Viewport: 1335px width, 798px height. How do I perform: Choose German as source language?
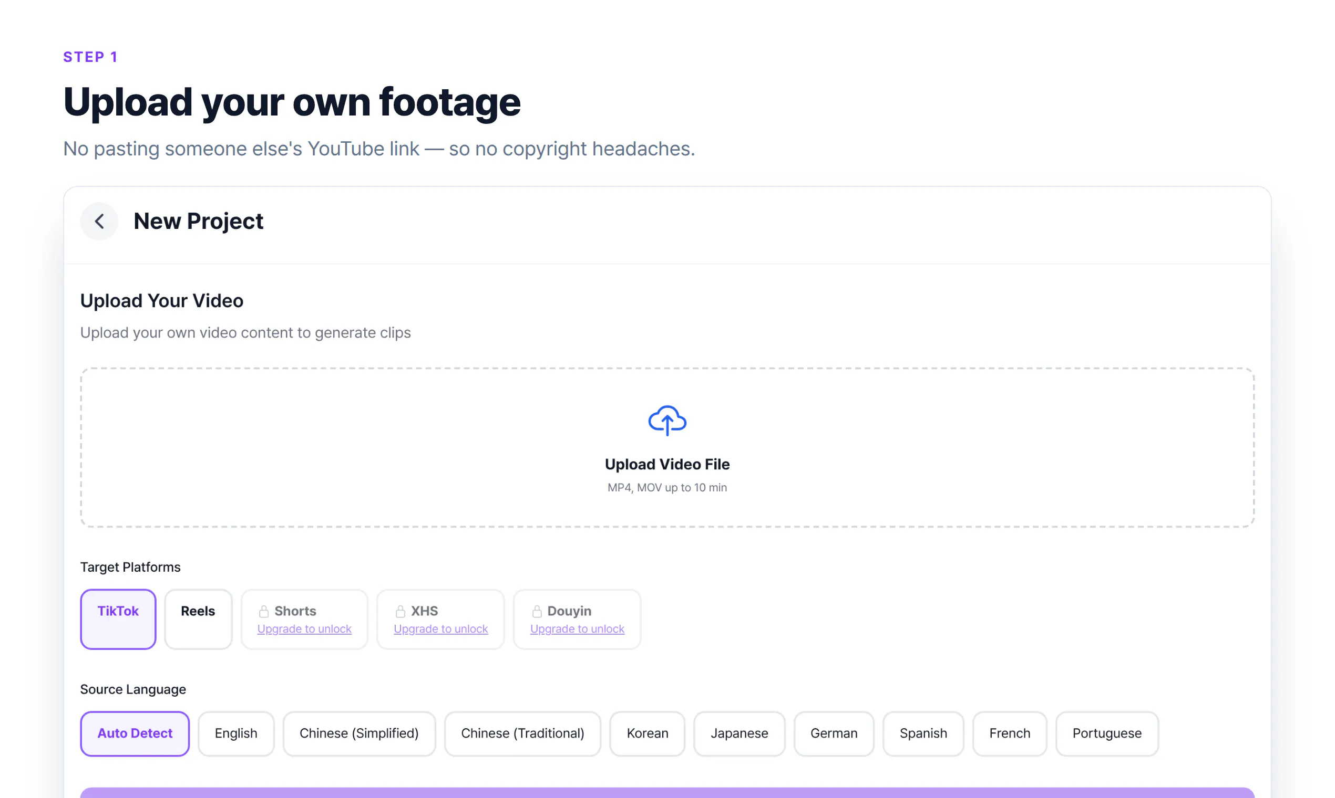click(x=834, y=733)
